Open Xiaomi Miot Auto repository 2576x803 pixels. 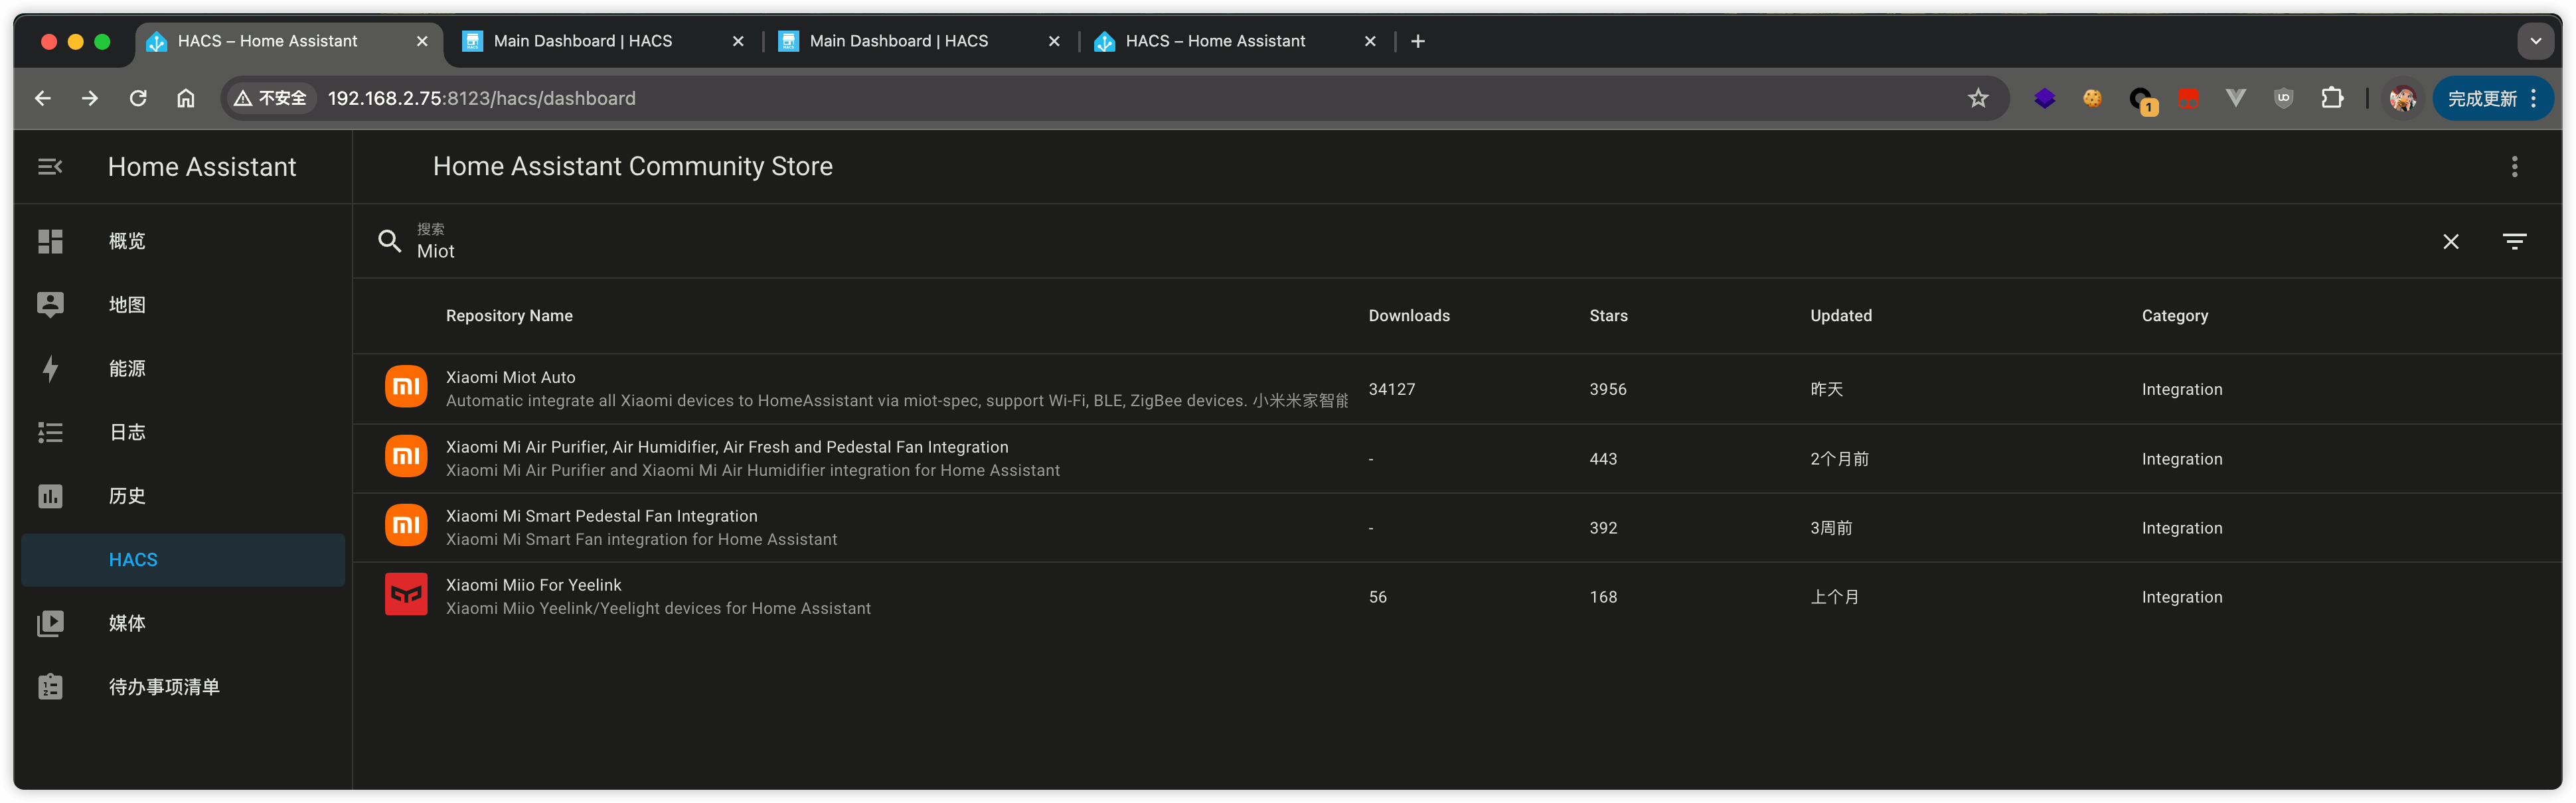pos(510,377)
